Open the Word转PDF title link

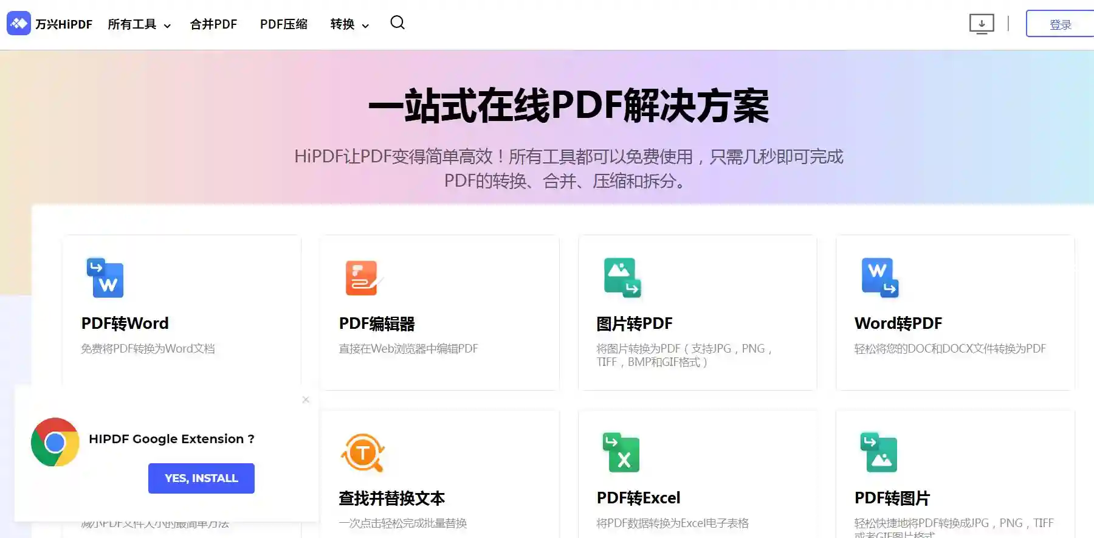coord(898,323)
